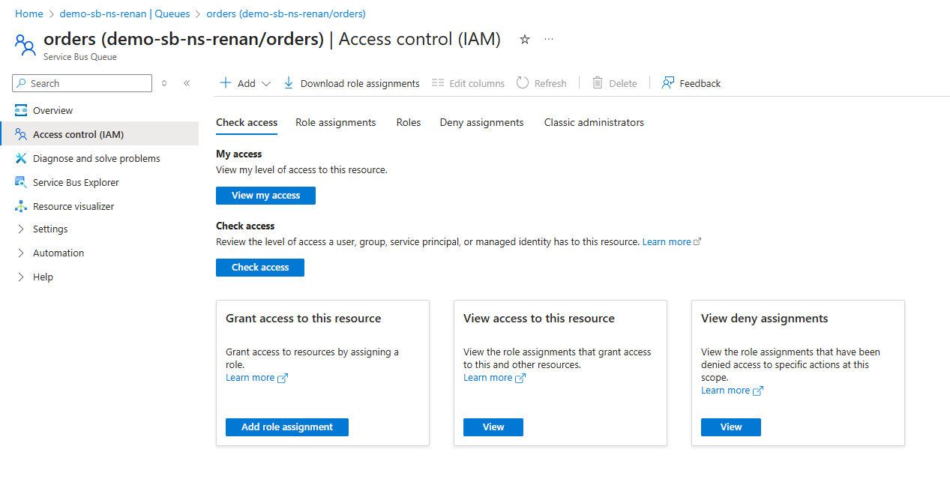Switch to the Deny assignments tab
This screenshot has height=500, width=950.
pos(481,122)
